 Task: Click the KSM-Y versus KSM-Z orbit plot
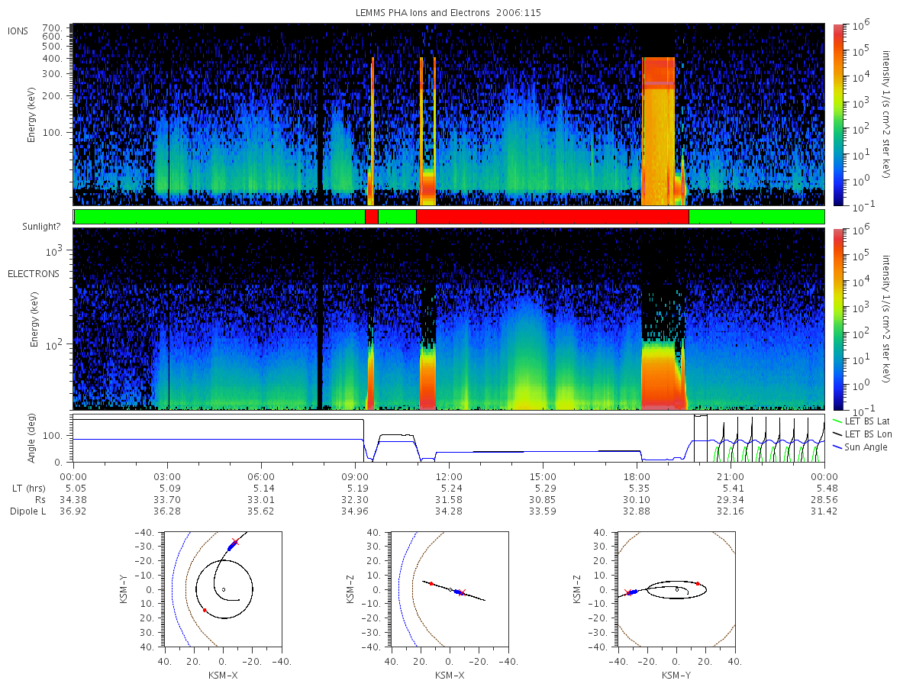[x=676, y=589]
